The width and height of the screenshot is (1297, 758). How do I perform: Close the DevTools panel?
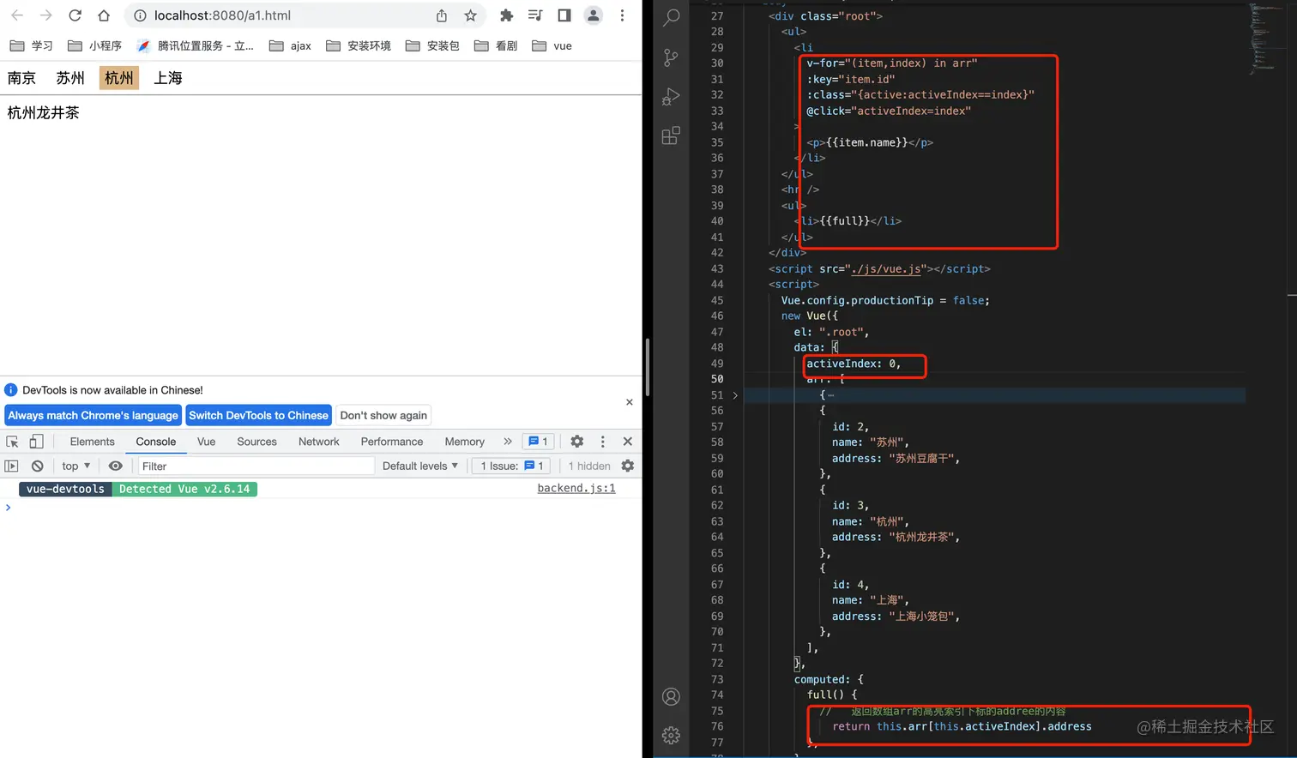(628, 442)
